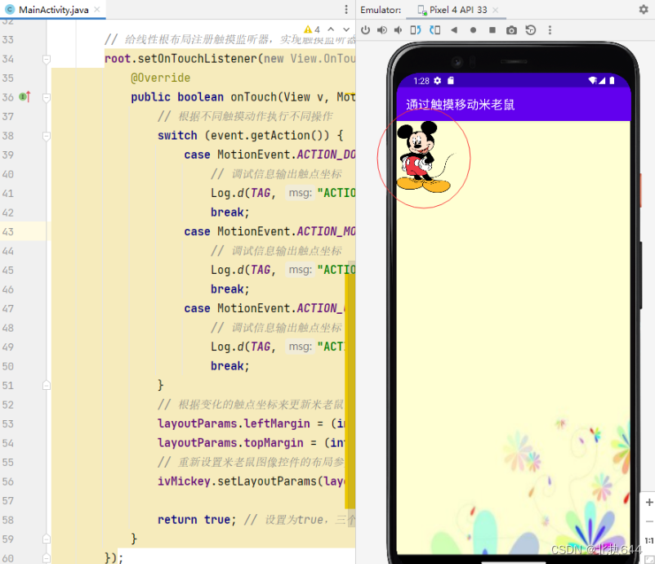Raise emulator volume with Volume Up icon
Image resolution: width=655 pixels, height=564 pixels.
(x=381, y=30)
